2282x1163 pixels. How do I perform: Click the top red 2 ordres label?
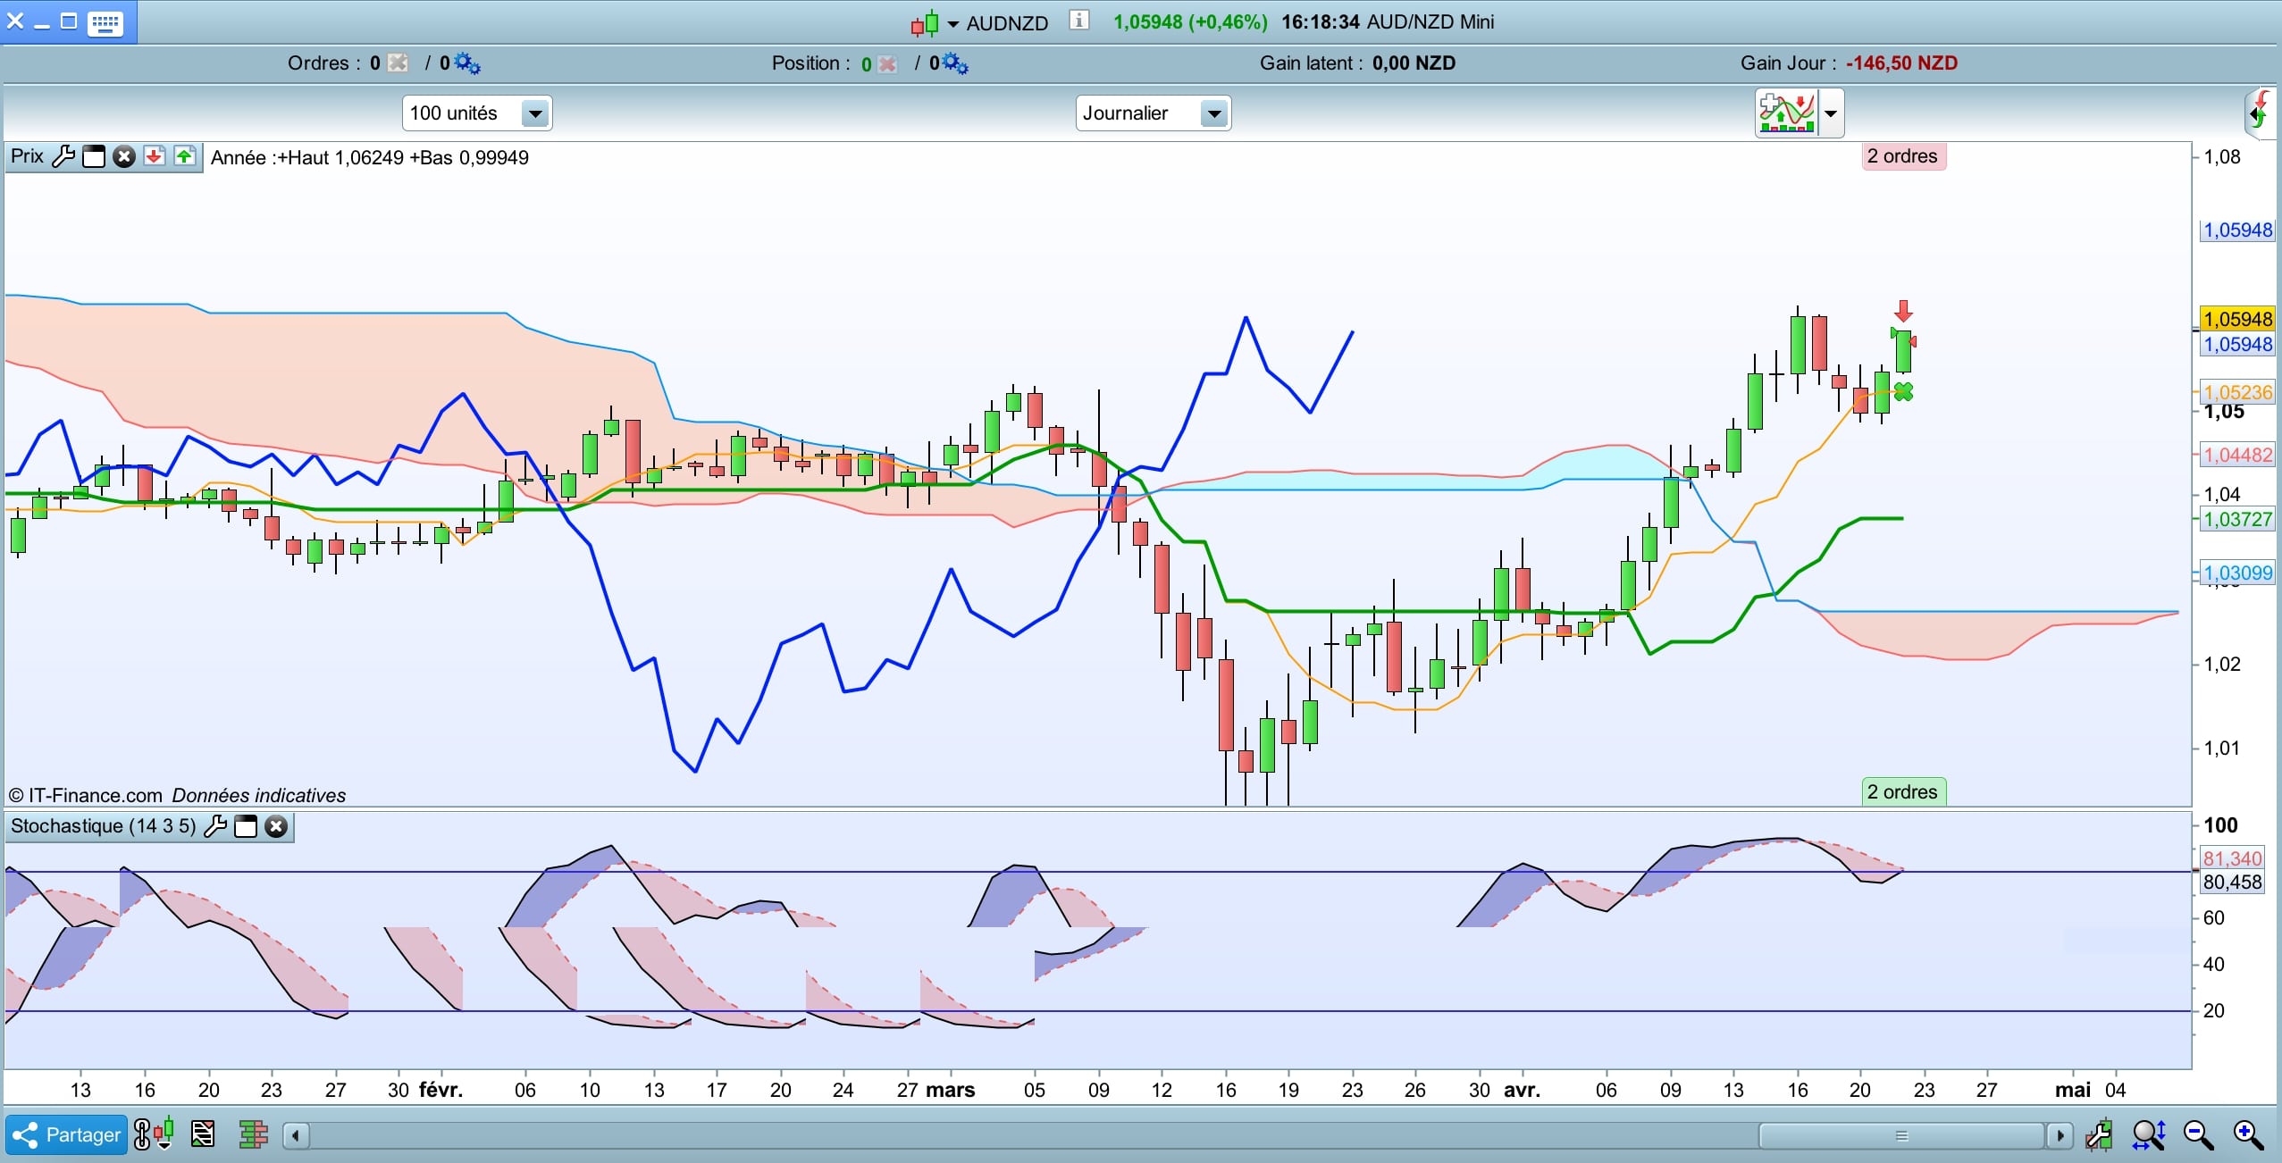(1902, 156)
